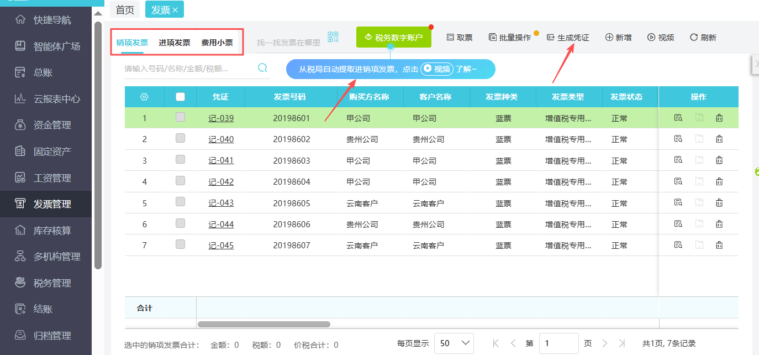Image resolution: width=759 pixels, height=355 pixels.
Task: Click 生成凭证 to generate voucher
Action: tap(568, 37)
